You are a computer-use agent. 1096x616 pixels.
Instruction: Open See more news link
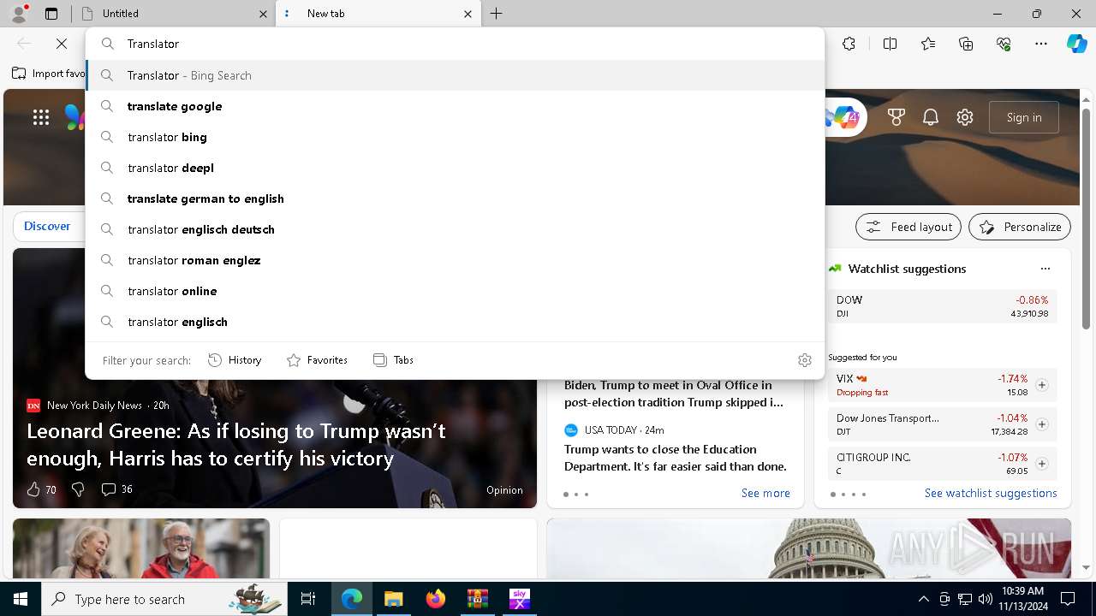[765, 493]
